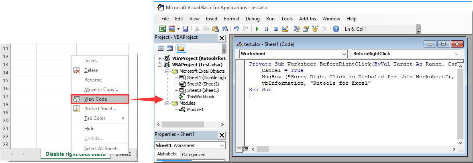Open the Debug menu
The height and width of the screenshot is (163, 473).
click(x=253, y=19)
